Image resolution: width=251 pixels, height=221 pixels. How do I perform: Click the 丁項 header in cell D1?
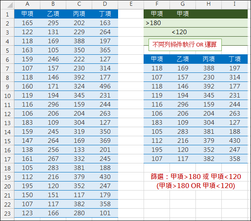[105, 14]
